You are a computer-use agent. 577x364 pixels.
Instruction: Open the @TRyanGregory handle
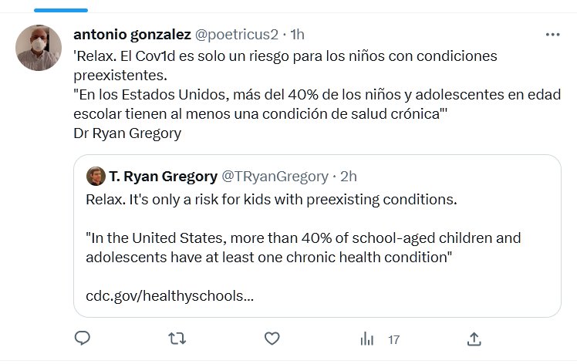pos(275,177)
